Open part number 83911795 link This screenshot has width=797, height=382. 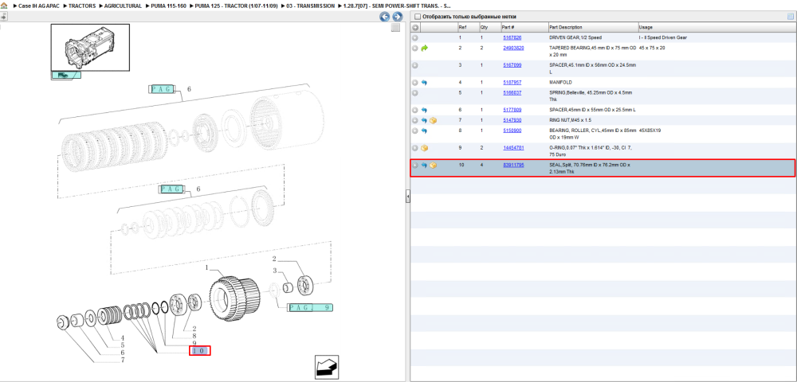click(513, 166)
